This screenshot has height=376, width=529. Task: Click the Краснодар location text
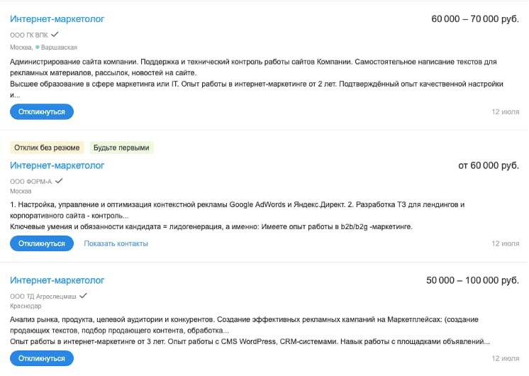(x=25, y=305)
